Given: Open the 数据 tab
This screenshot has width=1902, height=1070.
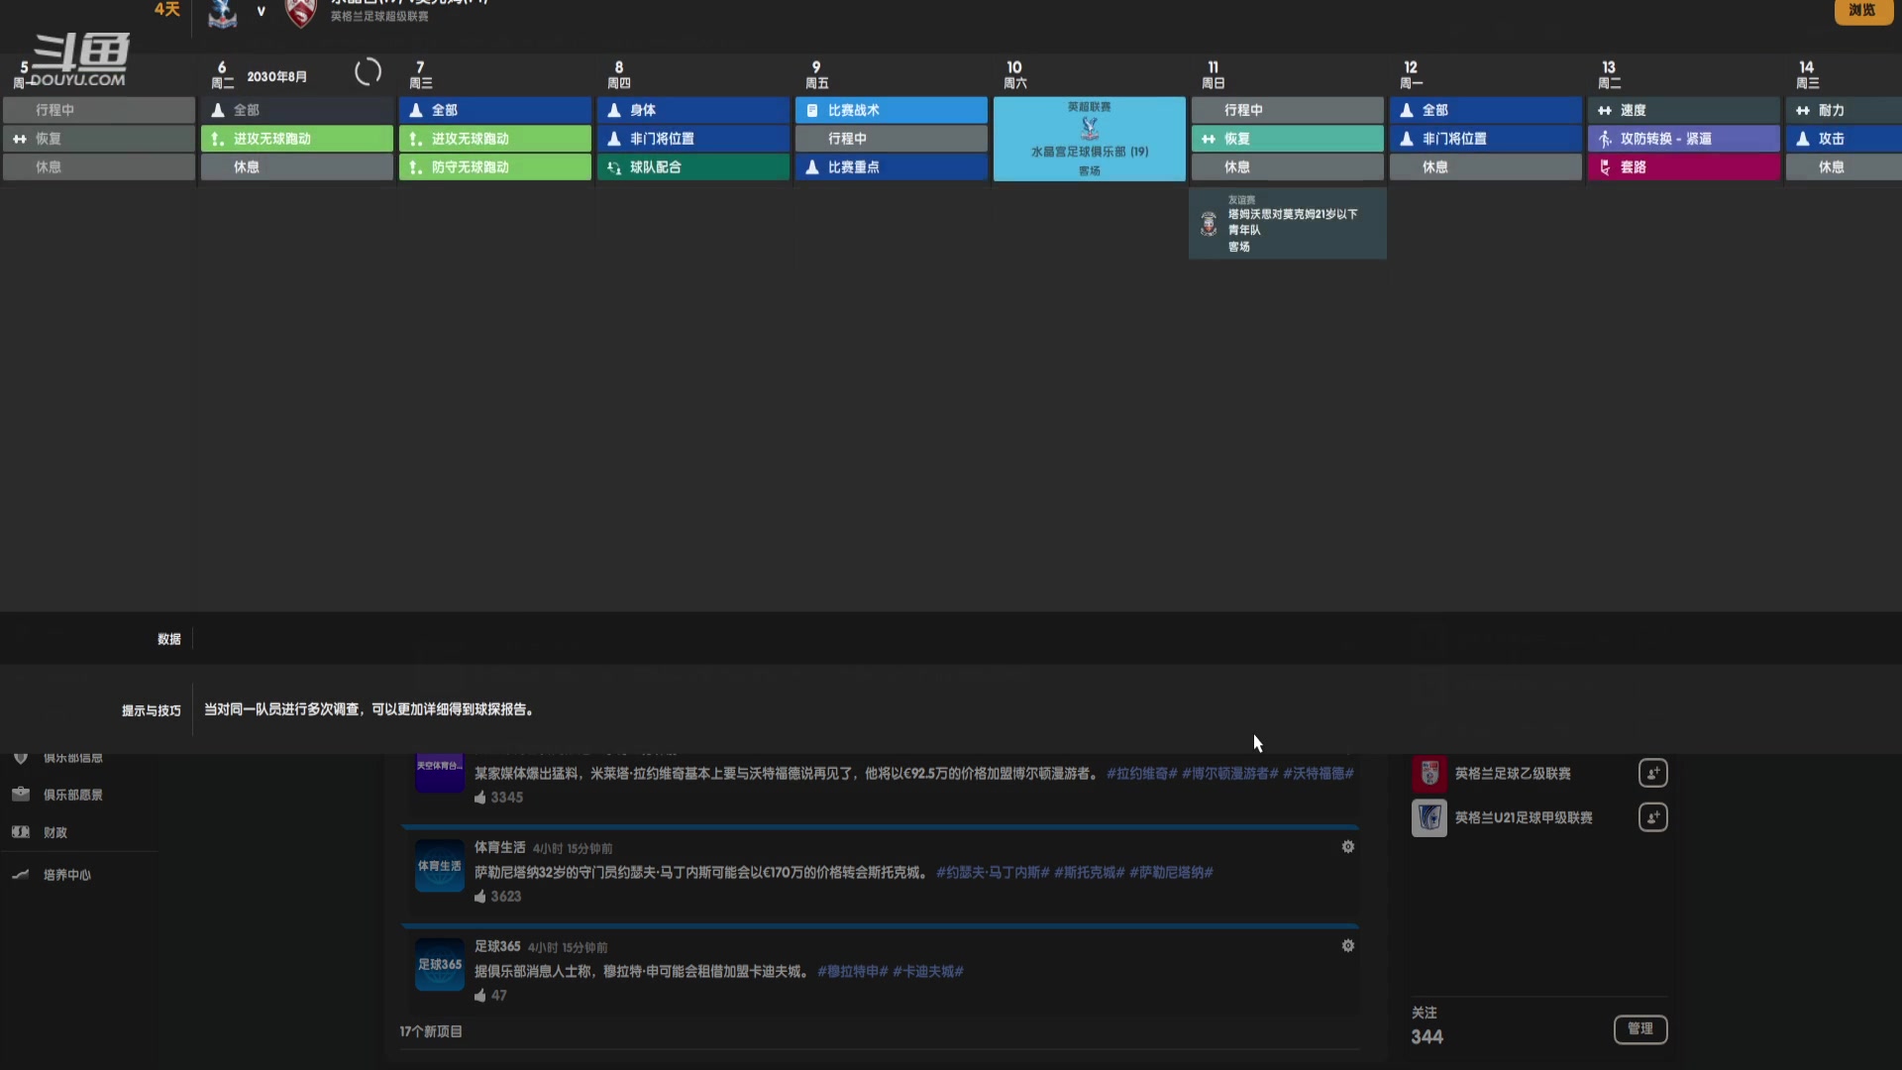Looking at the screenshot, I should pos(169,639).
